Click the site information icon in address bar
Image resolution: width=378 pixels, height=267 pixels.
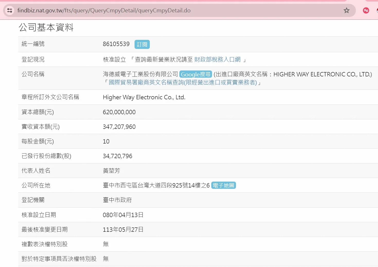click(10, 11)
